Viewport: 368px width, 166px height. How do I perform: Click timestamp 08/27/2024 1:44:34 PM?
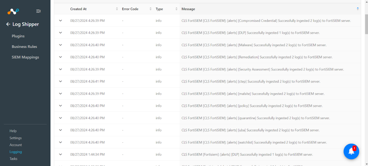[88, 155]
